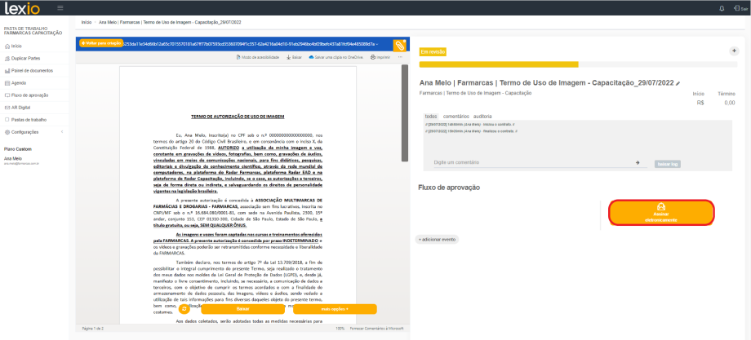Open document viewer more options ellipsis
The image size is (751, 340).
pos(401,58)
